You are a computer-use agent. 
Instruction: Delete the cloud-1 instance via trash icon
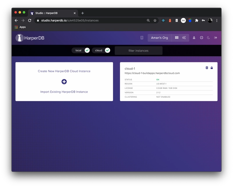(207, 68)
